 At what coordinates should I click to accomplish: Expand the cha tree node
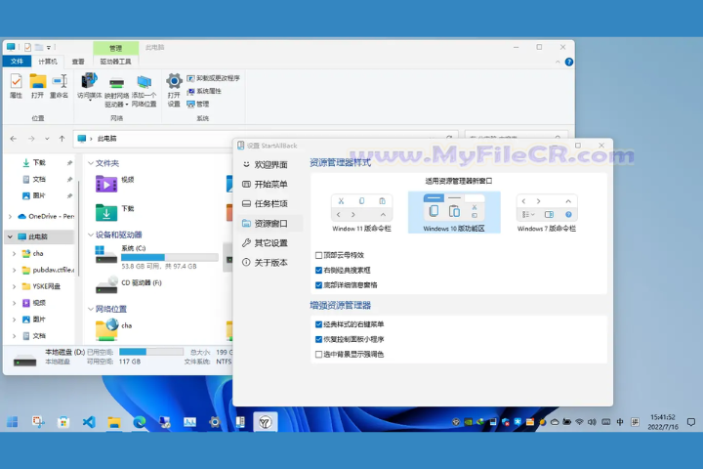click(x=14, y=254)
